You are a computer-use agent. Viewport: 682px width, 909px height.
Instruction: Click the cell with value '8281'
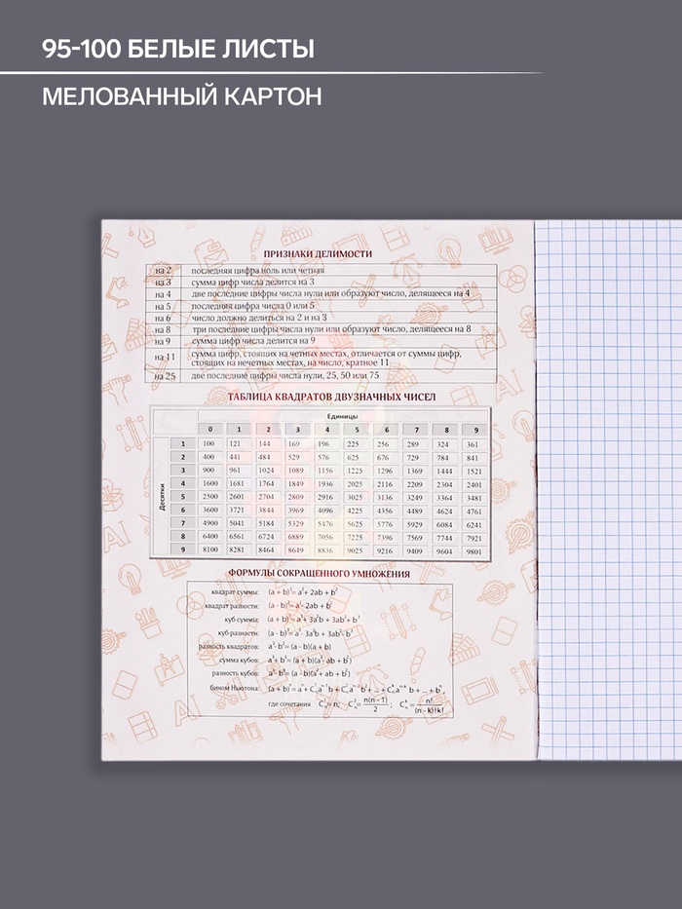237,549
